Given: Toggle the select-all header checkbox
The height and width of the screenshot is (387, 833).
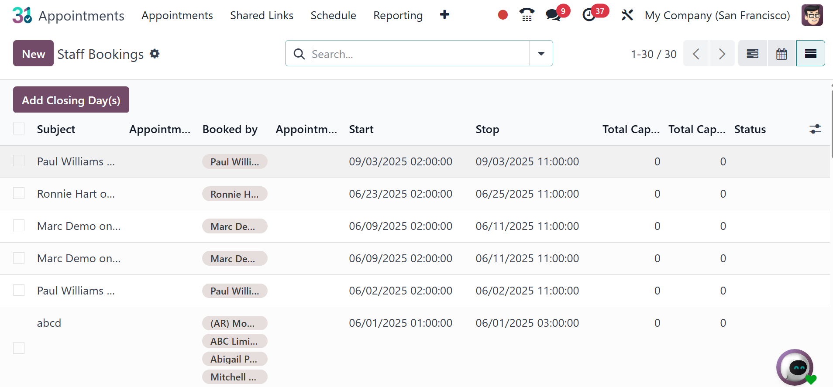Looking at the screenshot, I should (x=19, y=129).
